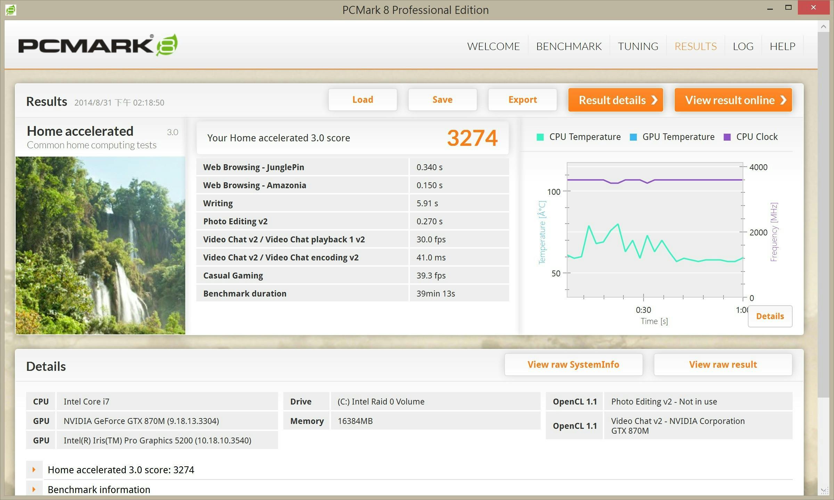Save the current result

coord(442,100)
